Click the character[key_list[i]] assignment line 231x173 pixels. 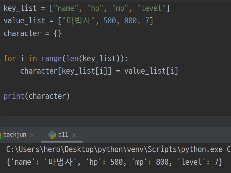pos(99,71)
